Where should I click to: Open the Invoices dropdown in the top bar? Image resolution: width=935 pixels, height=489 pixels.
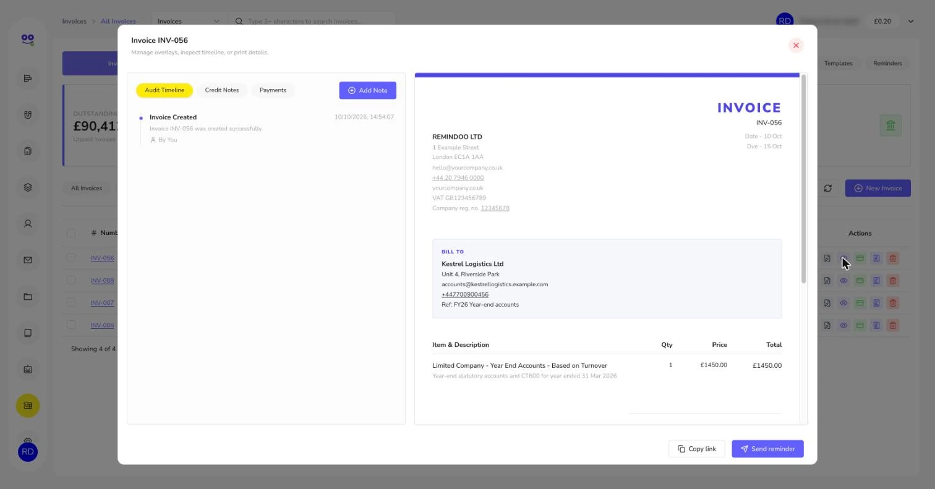coord(188,21)
